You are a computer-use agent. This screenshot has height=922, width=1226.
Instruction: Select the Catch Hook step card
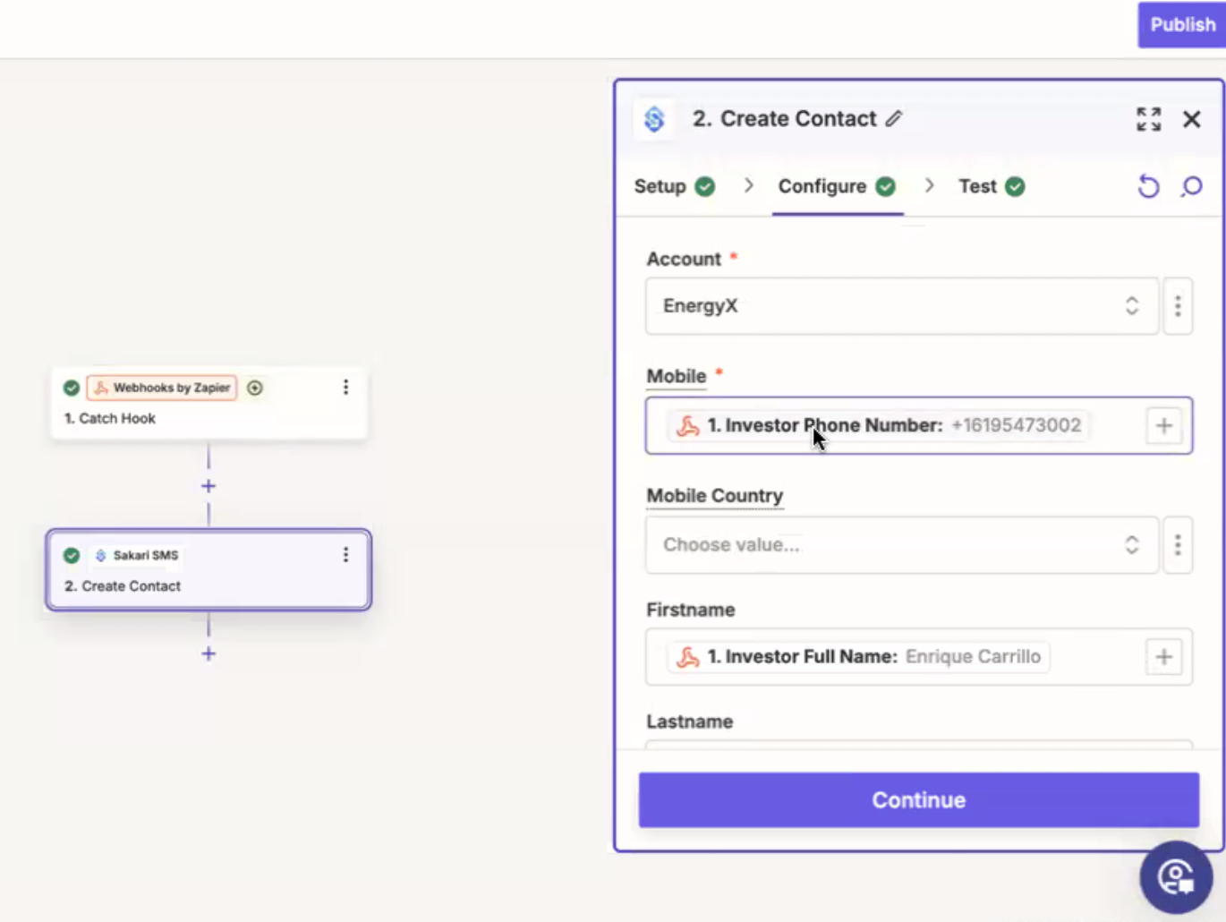coord(209,403)
